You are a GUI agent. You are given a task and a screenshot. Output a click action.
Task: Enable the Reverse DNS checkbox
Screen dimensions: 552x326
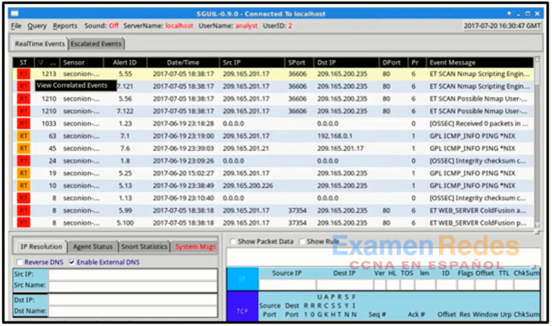point(20,262)
